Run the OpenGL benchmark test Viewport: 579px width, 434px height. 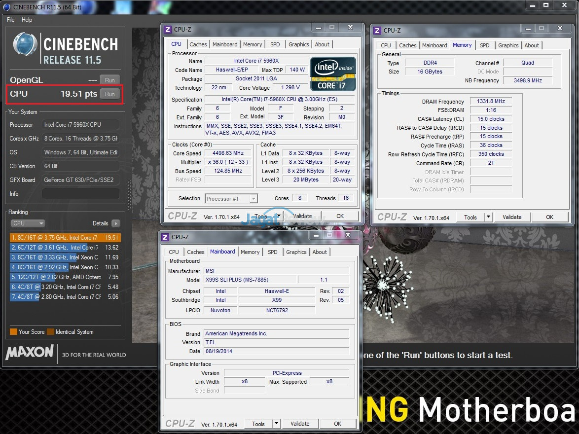[109, 80]
